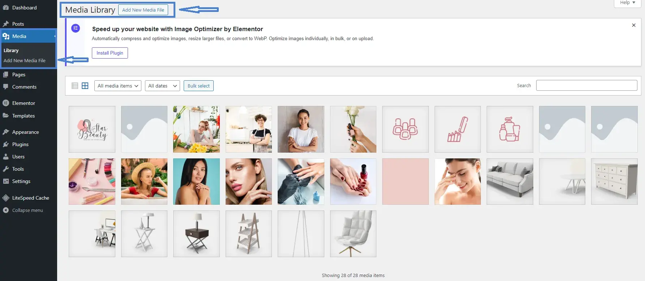Screen dimensions: 645x281
Task: Expand the All dates dropdown
Action: (x=162, y=86)
